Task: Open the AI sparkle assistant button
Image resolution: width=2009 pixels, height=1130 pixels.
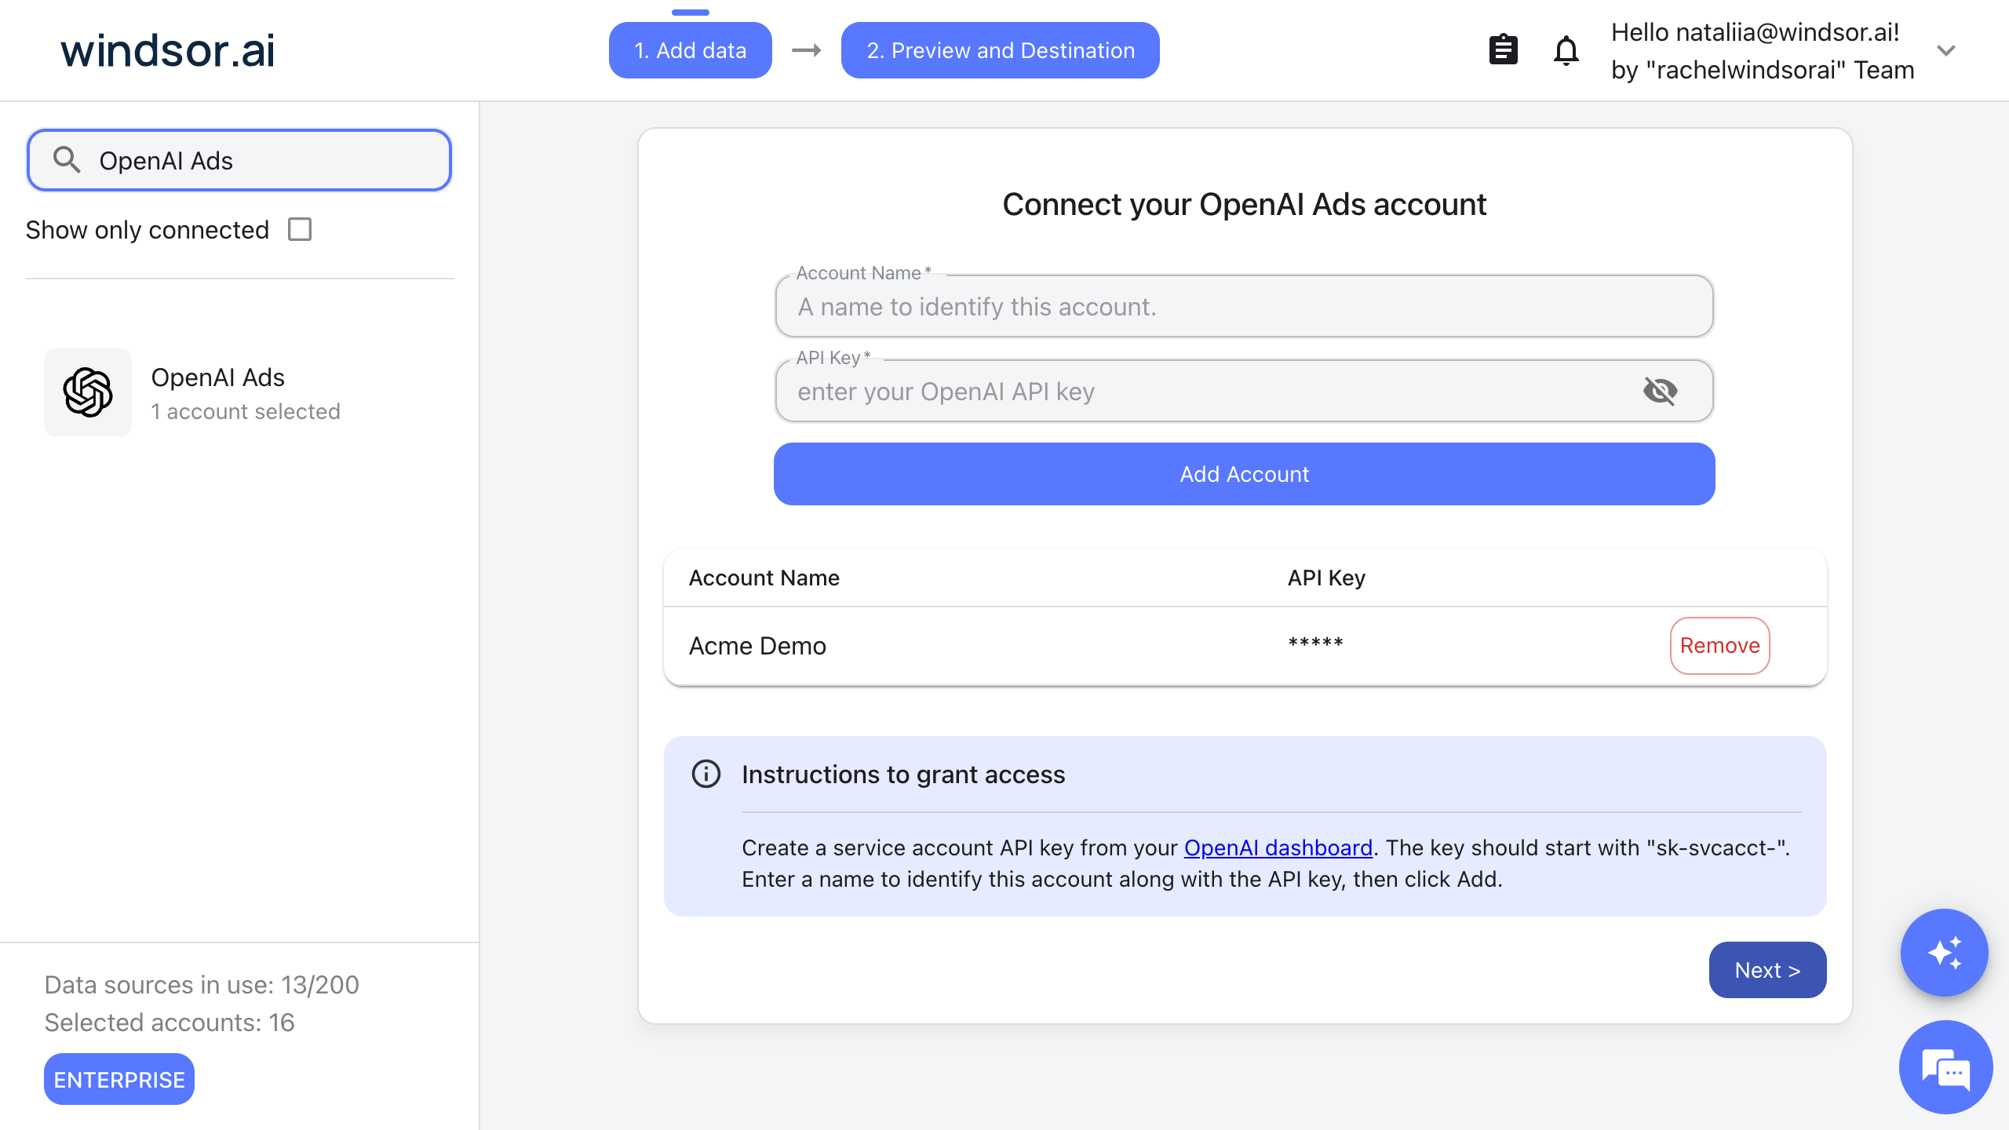Action: pos(1944,953)
